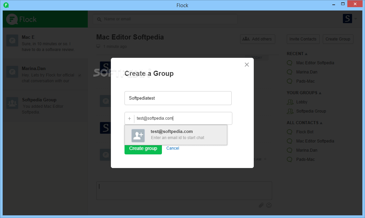Click the attachment paperclip icon
The height and width of the screenshot is (218, 365).
[x=261, y=205]
